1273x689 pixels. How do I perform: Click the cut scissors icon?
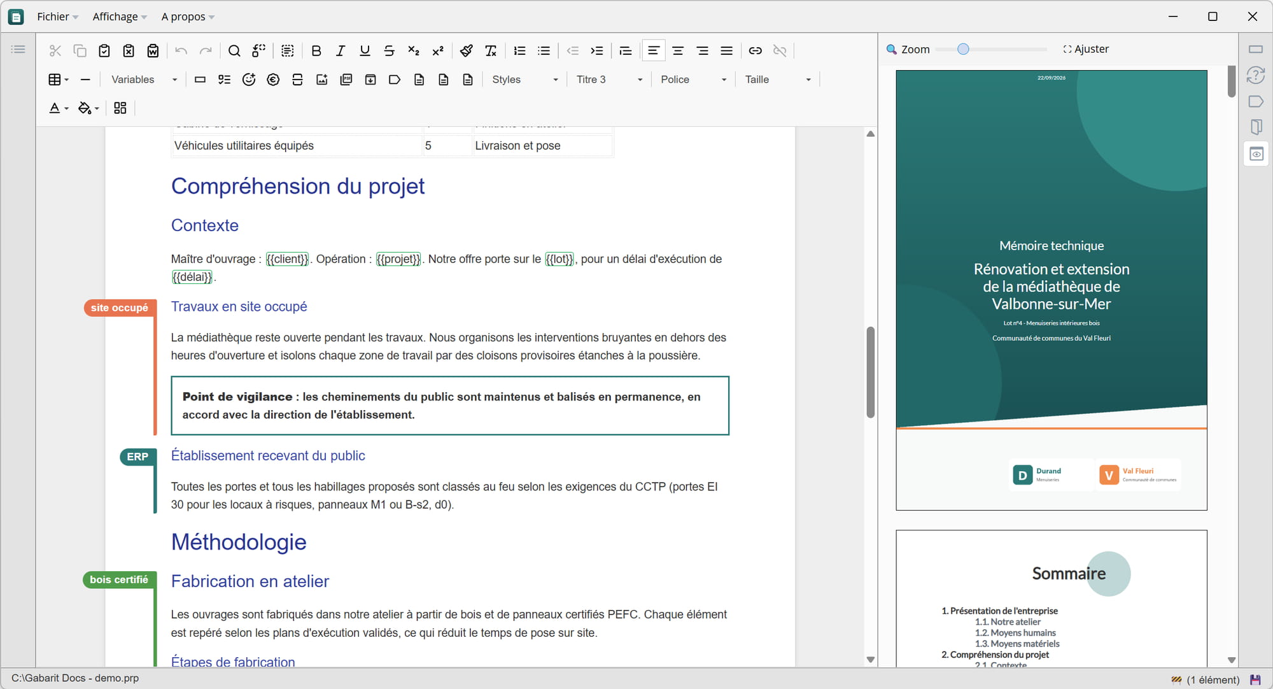(x=55, y=51)
